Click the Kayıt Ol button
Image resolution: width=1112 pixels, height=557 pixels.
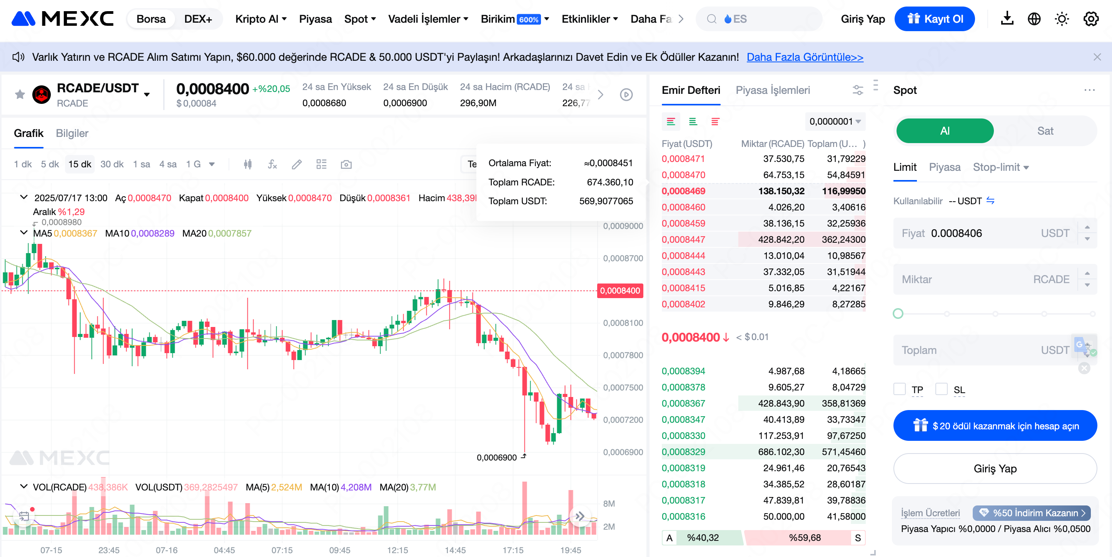pos(934,19)
